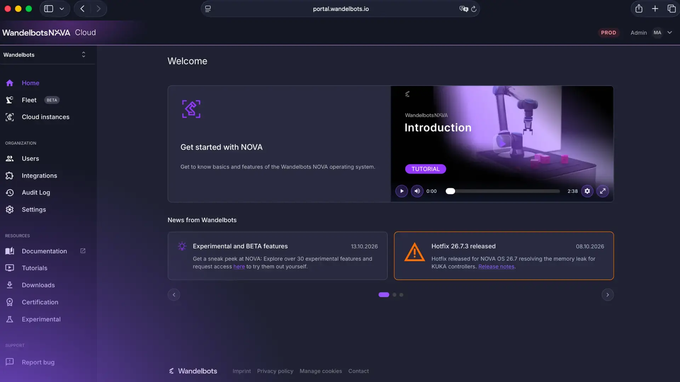
Task: Click the Settings gear icon in sidebar
Action: click(x=10, y=210)
